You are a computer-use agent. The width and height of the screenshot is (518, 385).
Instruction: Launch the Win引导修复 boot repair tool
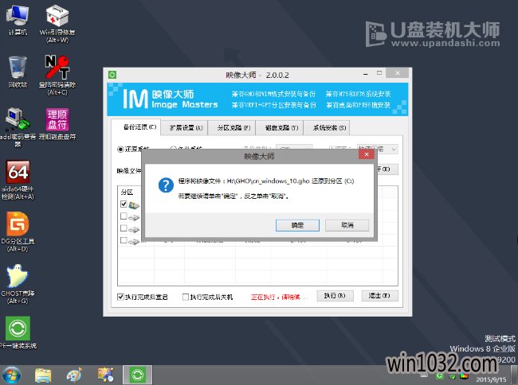(57, 16)
